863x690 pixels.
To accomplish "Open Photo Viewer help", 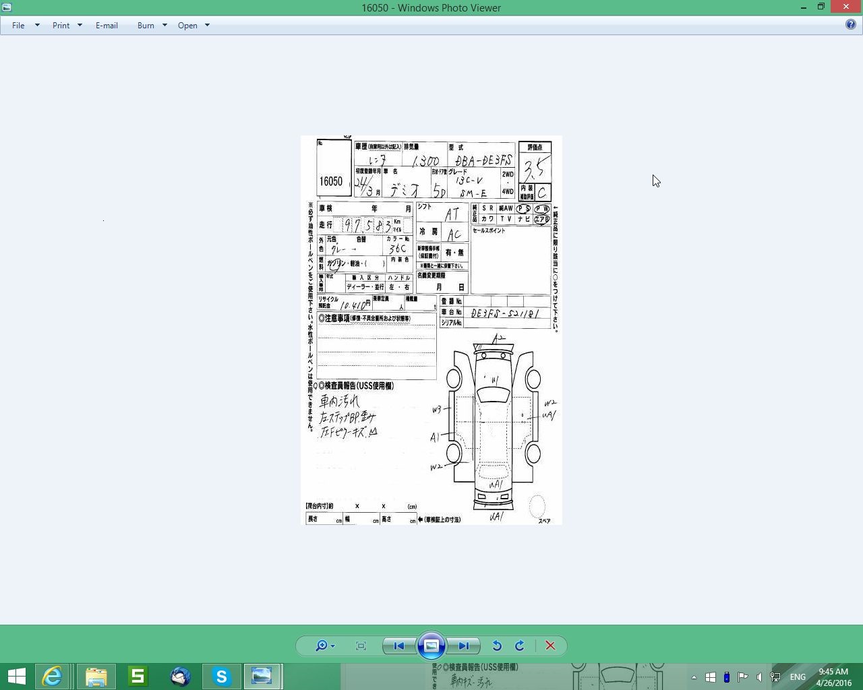I will (x=851, y=25).
